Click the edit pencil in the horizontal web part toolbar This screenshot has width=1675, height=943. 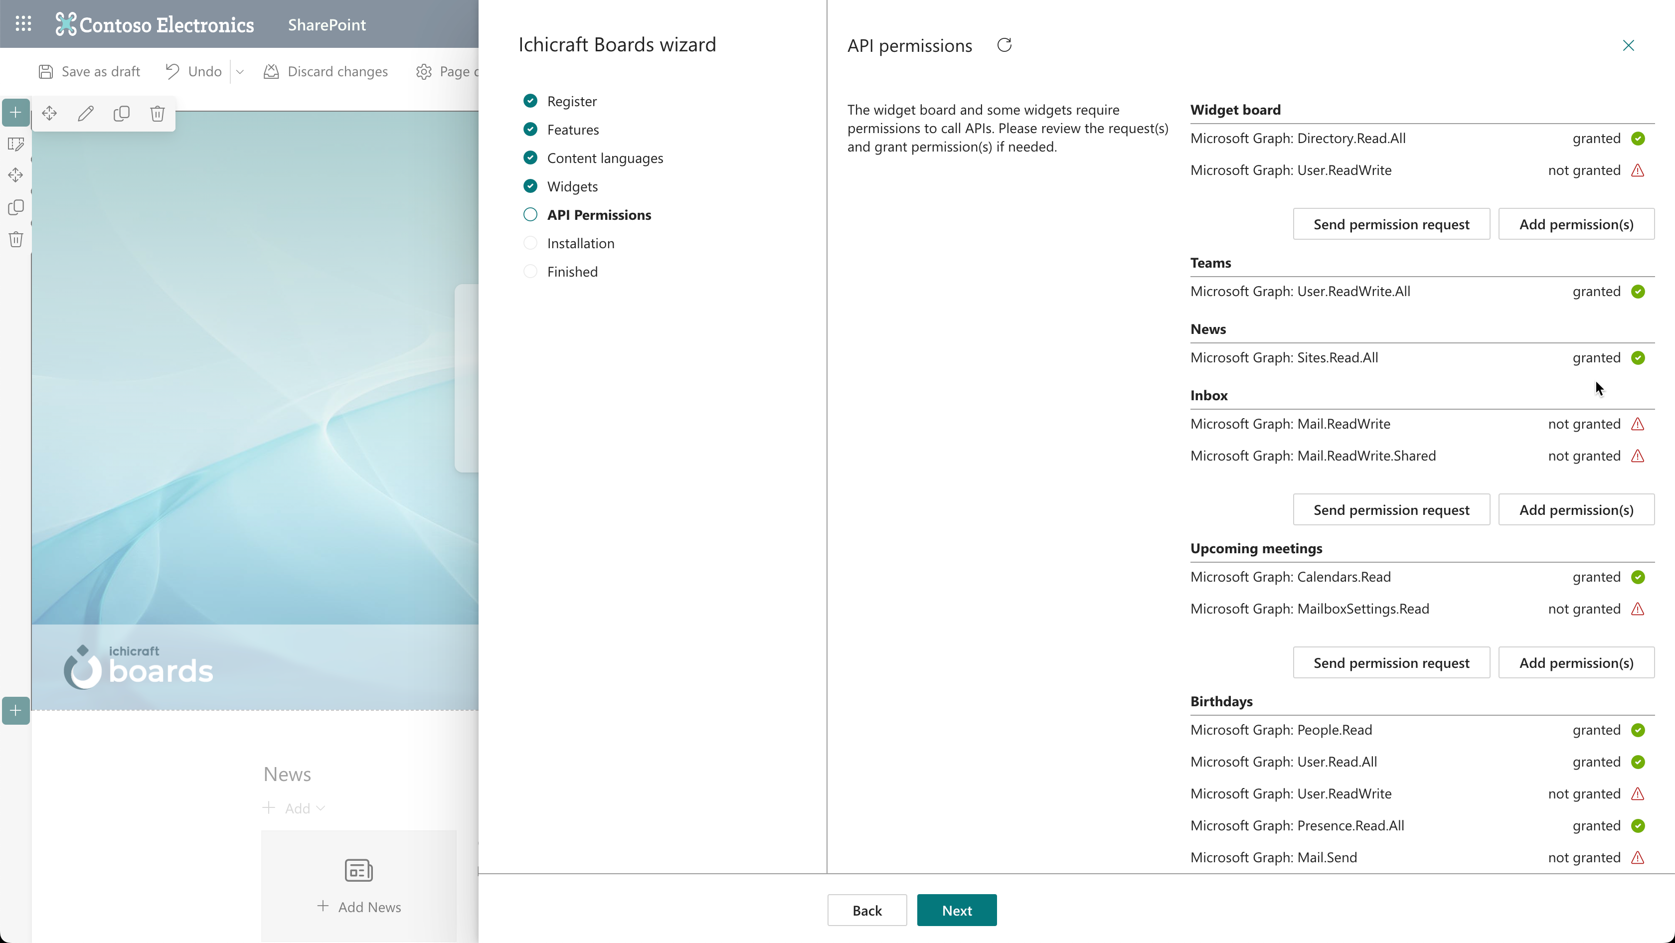tap(85, 114)
